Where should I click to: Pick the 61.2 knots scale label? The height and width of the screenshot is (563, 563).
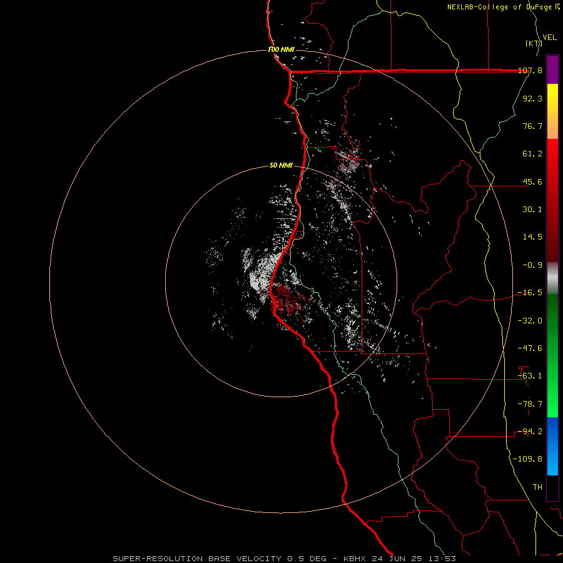(x=532, y=154)
